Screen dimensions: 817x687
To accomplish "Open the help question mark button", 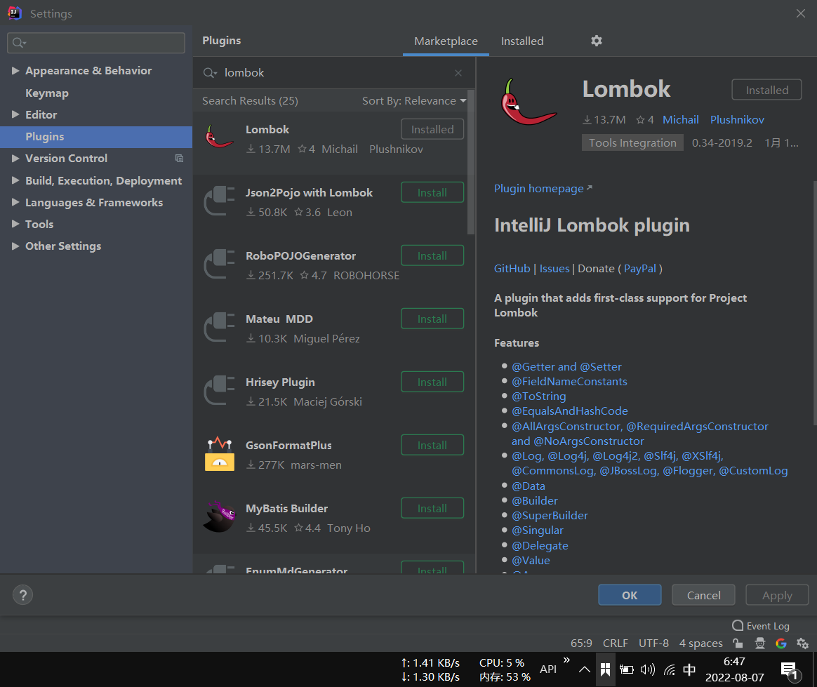I will [23, 595].
